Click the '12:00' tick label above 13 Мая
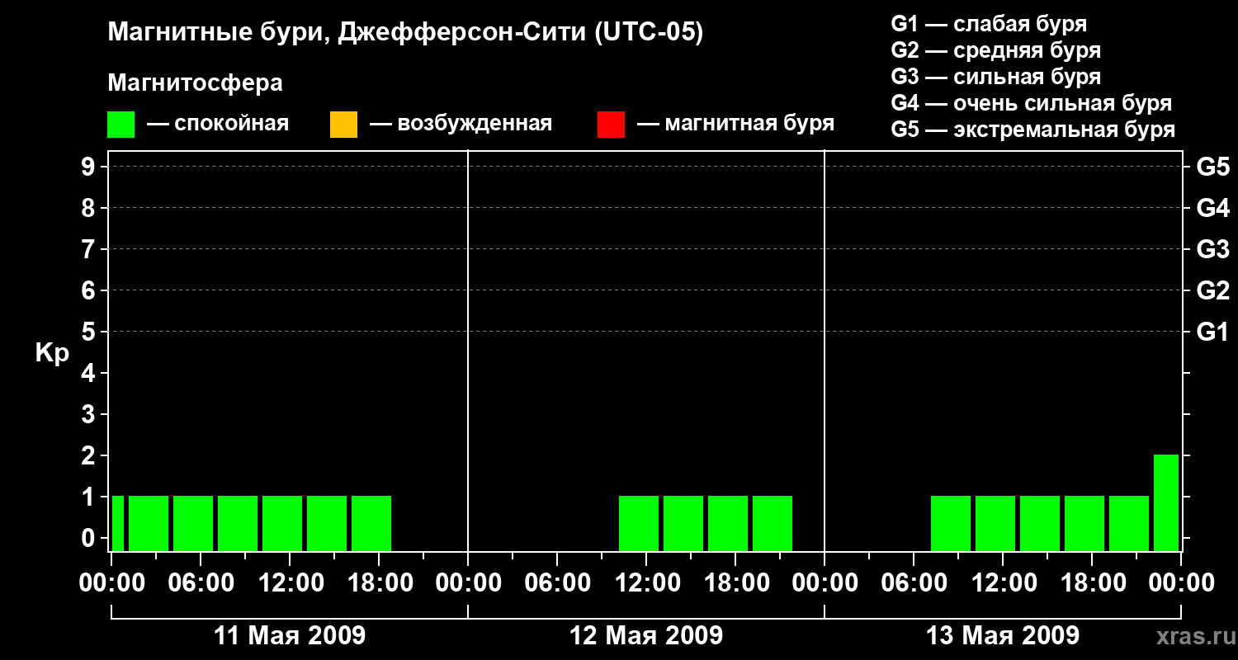 point(1003,583)
